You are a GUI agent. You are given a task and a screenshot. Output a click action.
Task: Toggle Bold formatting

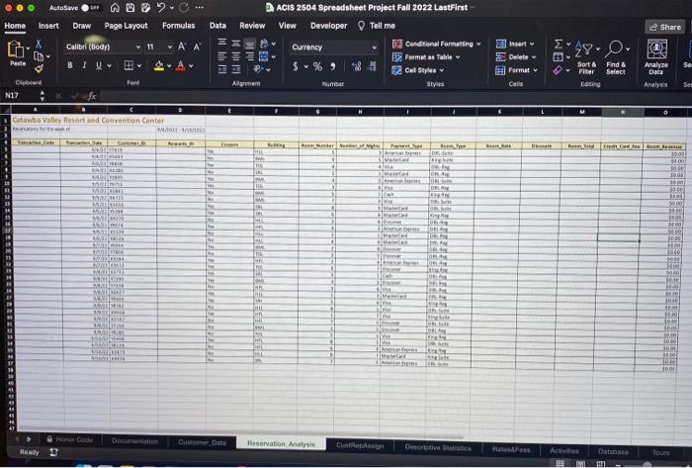click(x=70, y=65)
